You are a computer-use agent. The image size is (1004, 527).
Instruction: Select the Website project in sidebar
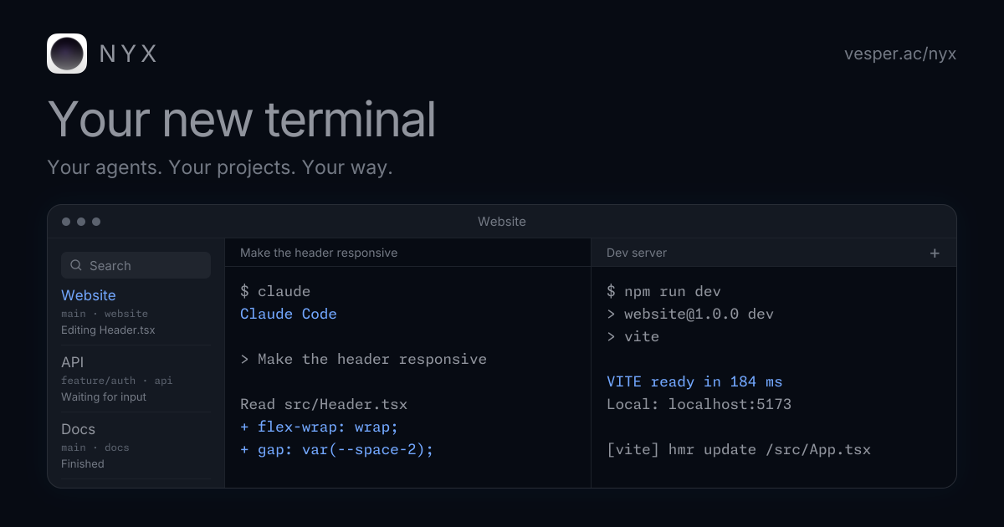click(x=136, y=312)
